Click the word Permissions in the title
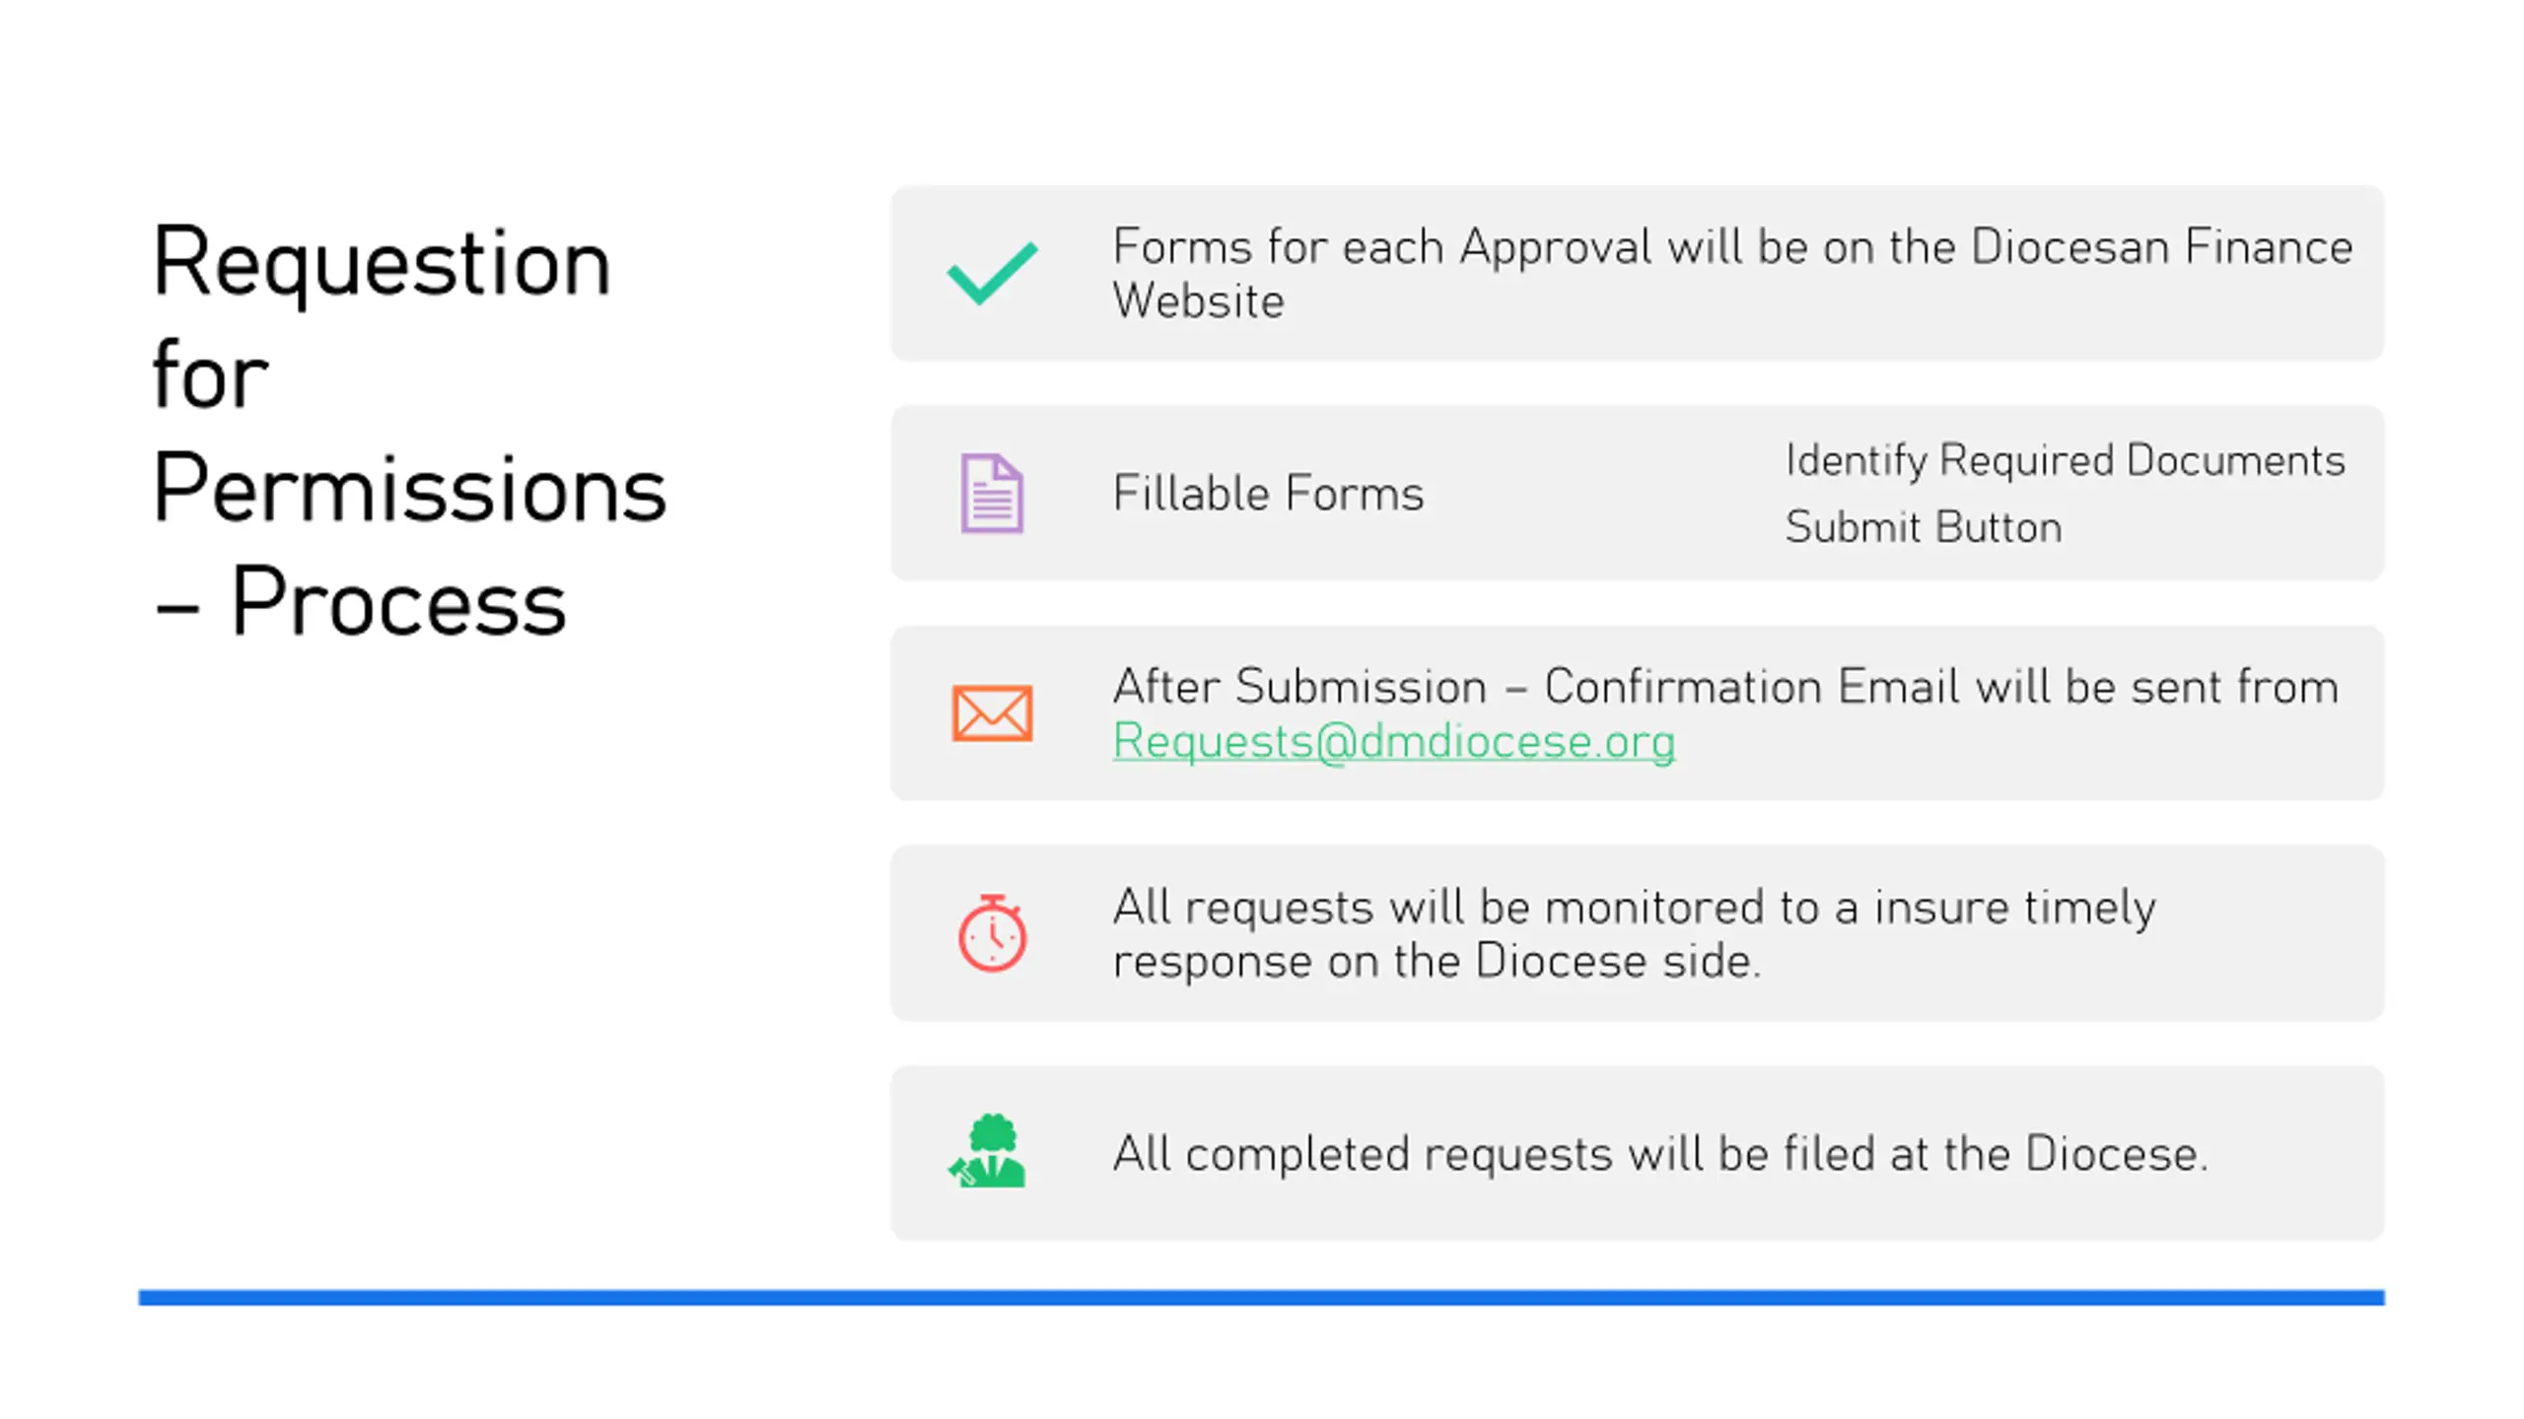The image size is (2524, 1419). point(409,488)
